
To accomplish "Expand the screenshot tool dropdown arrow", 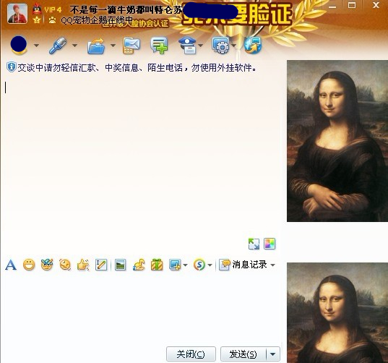I will pos(186,265).
